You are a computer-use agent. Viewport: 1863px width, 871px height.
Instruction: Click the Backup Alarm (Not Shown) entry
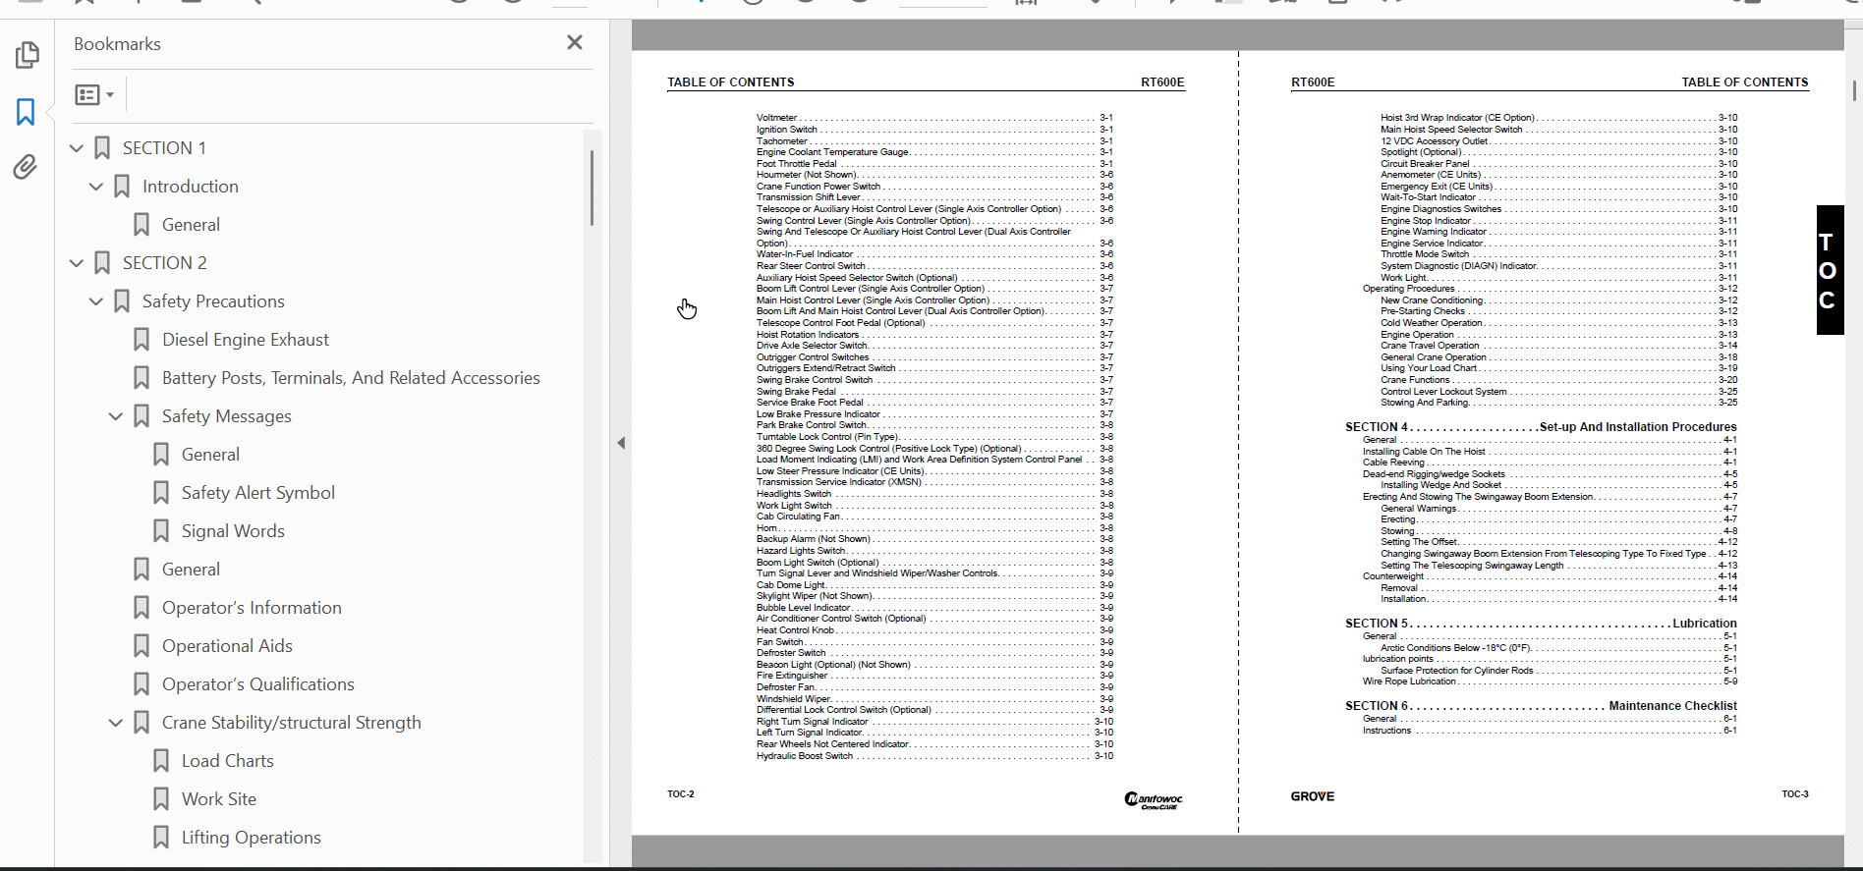(x=934, y=539)
